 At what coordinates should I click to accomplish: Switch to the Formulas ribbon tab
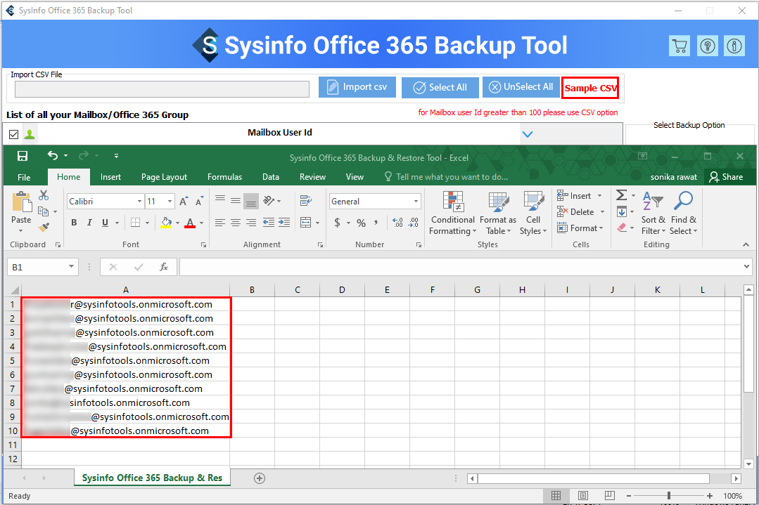[224, 177]
